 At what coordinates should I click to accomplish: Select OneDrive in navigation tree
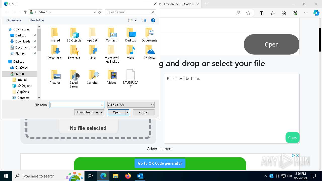(21, 68)
